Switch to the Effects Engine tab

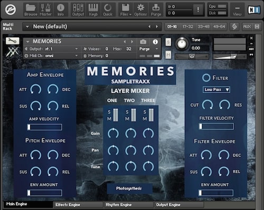[78, 205]
